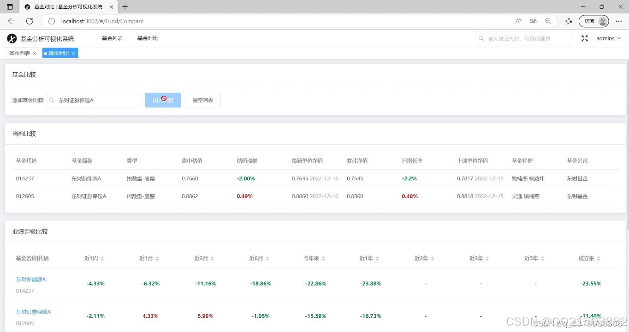
Task: Add page to favorites via the star icon
Action: 569,21
